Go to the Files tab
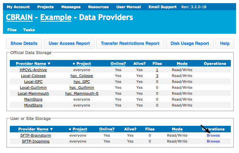This screenshot has width=239, height=153. (x=12, y=30)
